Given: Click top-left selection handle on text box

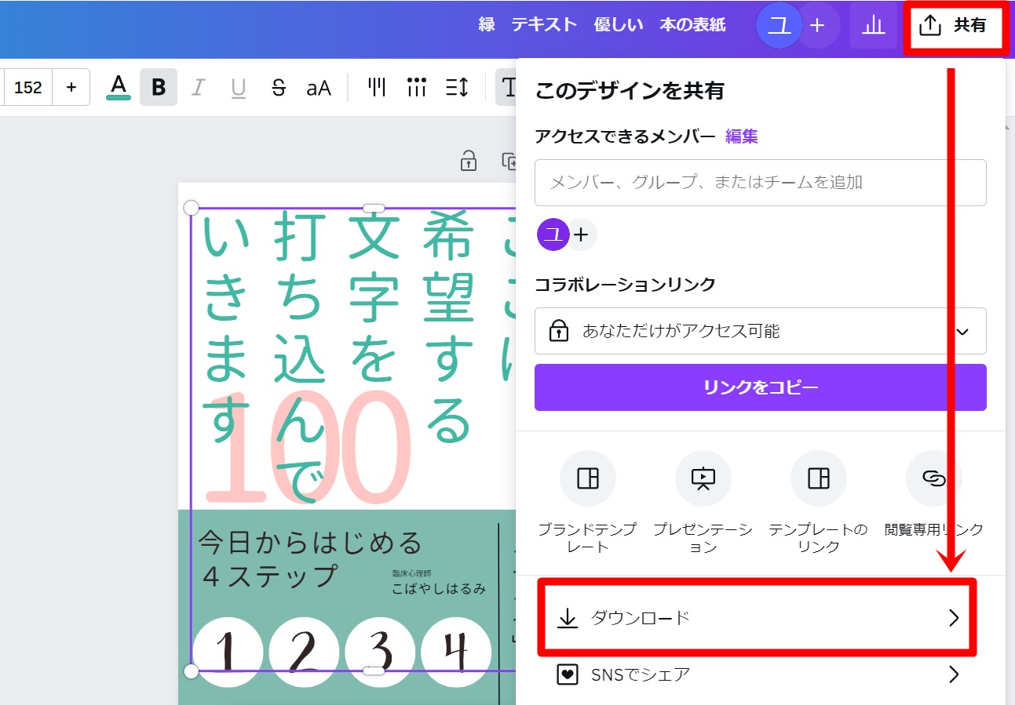Looking at the screenshot, I should pyautogui.click(x=191, y=208).
